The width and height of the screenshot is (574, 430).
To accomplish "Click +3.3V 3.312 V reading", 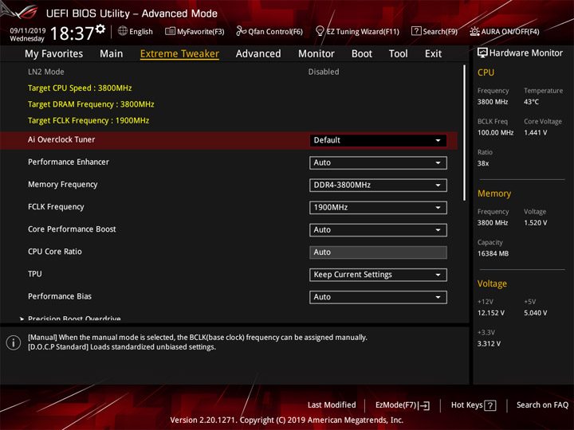I will pyautogui.click(x=489, y=344).
